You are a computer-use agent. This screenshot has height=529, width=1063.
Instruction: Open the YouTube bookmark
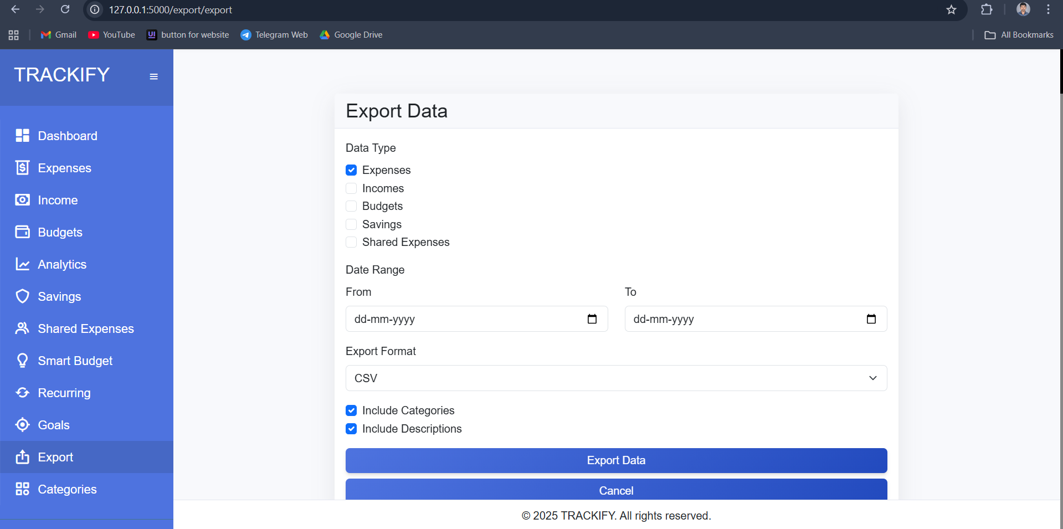coord(112,35)
